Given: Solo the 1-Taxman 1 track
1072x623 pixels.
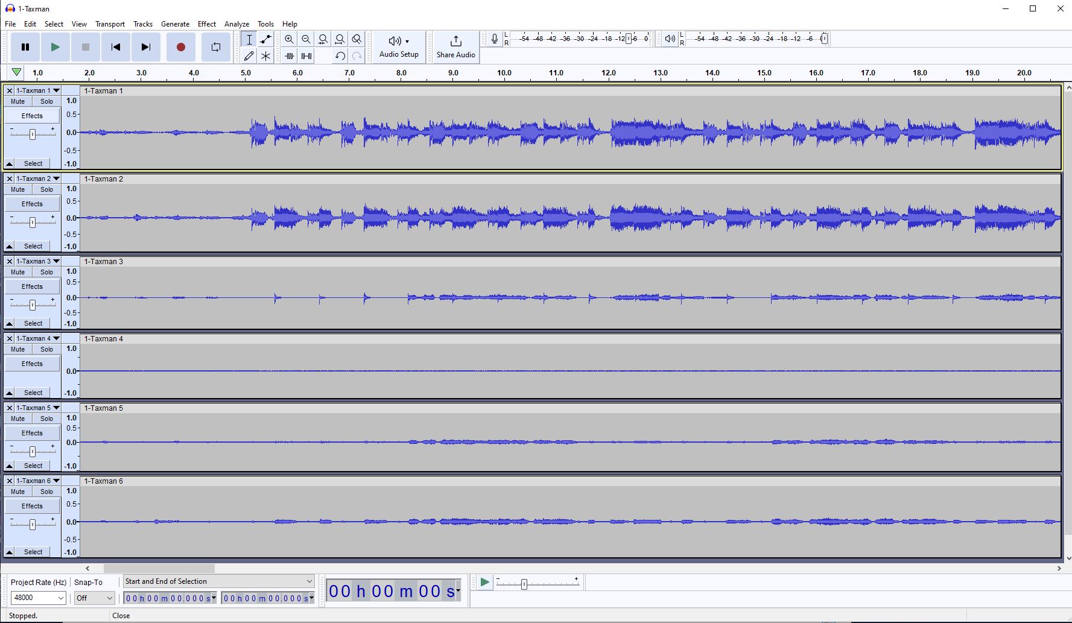Looking at the screenshot, I should tap(46, 101).
